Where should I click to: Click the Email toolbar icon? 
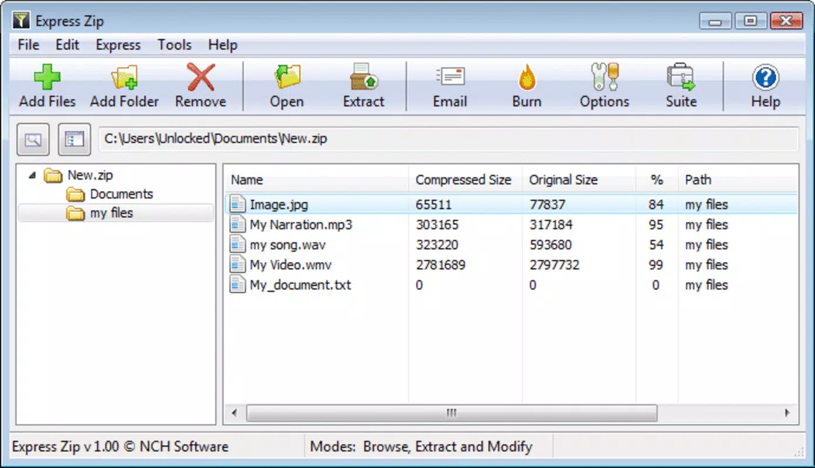(x=450, y=77)
